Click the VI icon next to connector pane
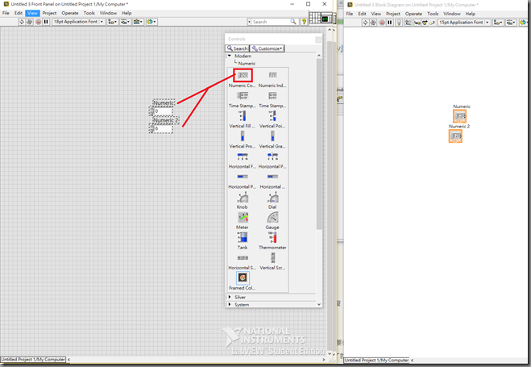 (326, 19)
